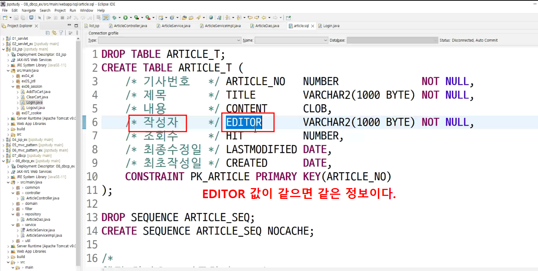Click the CONTENT column name on line 5

pos(246,109)
